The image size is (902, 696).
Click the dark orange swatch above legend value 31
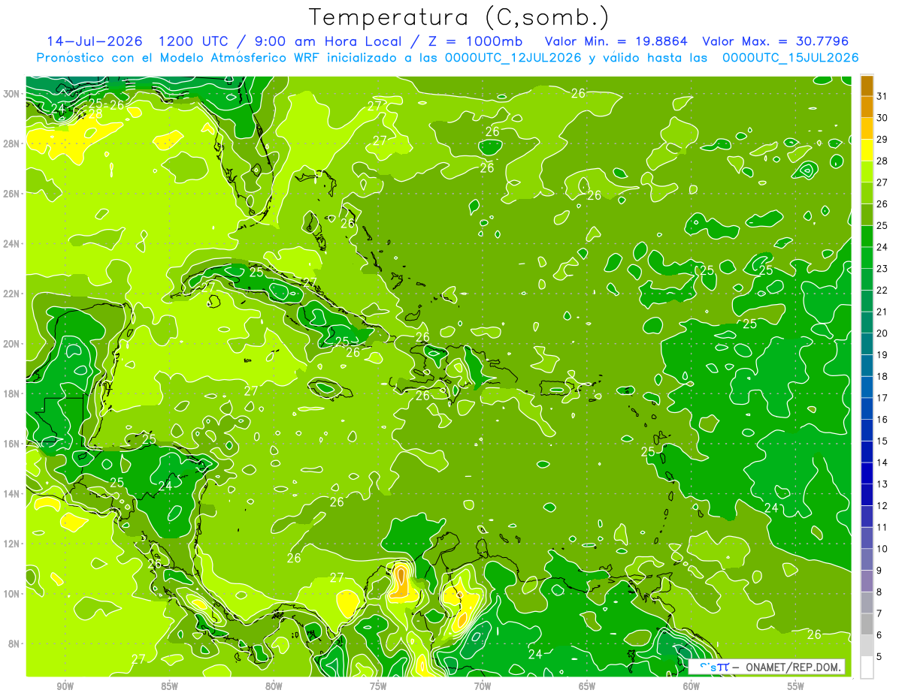tap(867, 86)
